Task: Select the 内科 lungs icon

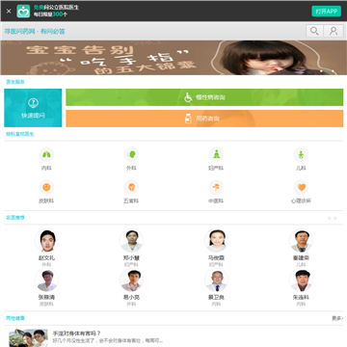Action: 46,154
